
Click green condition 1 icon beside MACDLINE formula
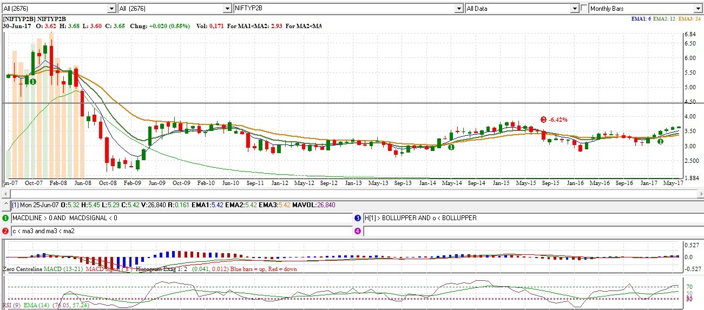pos(5,218)
